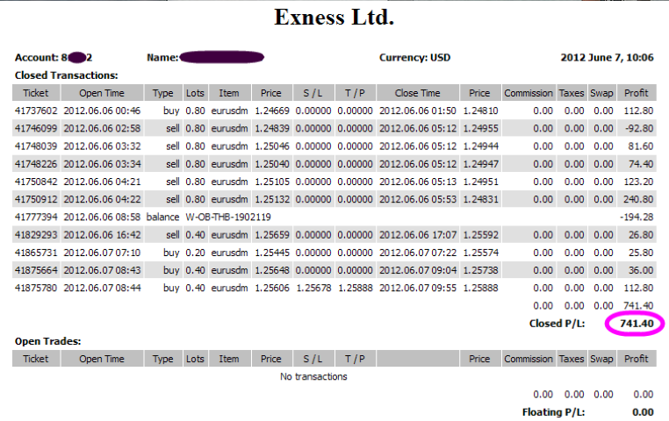
Task: Click the Name field label
Action: (162, 58)
